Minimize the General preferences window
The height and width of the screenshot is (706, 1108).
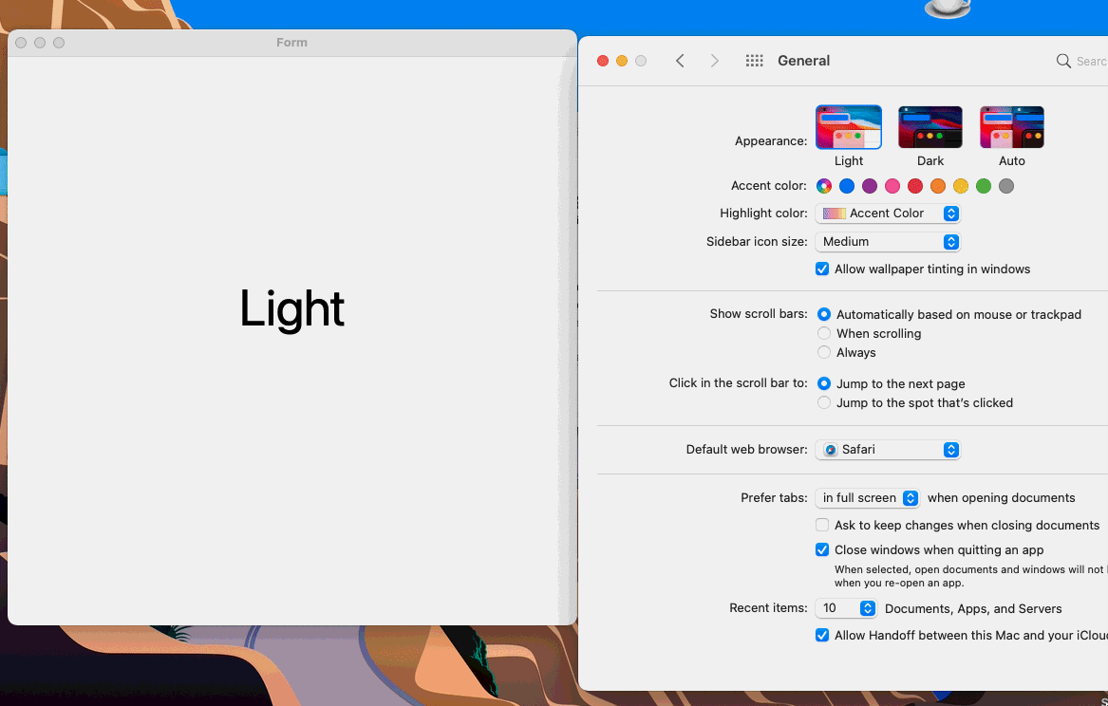coord(622,61)
